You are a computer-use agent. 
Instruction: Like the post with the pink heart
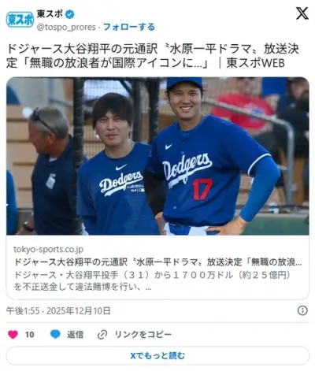pyautogui.click(x=13, y=334)
